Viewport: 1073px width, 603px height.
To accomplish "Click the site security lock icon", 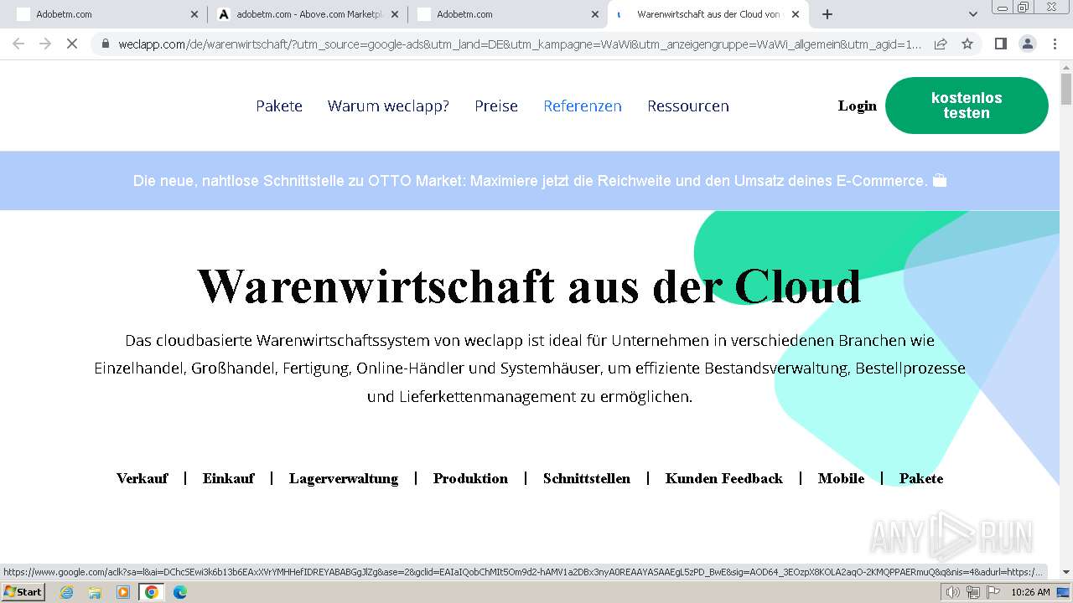I will (x=105, y=44).
